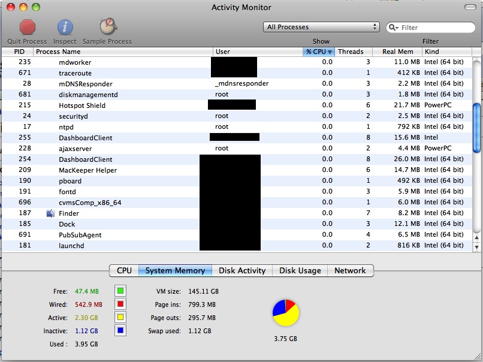Click the green Free memory color swatch
The width and height of the screenshot is (483, 362).
pos(120,291)
